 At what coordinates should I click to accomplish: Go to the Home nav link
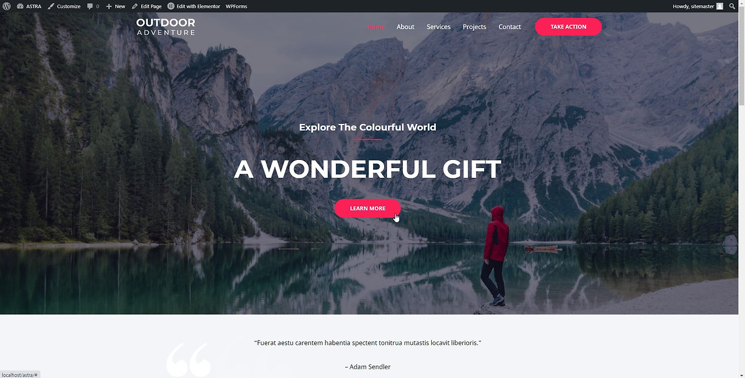tap(376, 27)
